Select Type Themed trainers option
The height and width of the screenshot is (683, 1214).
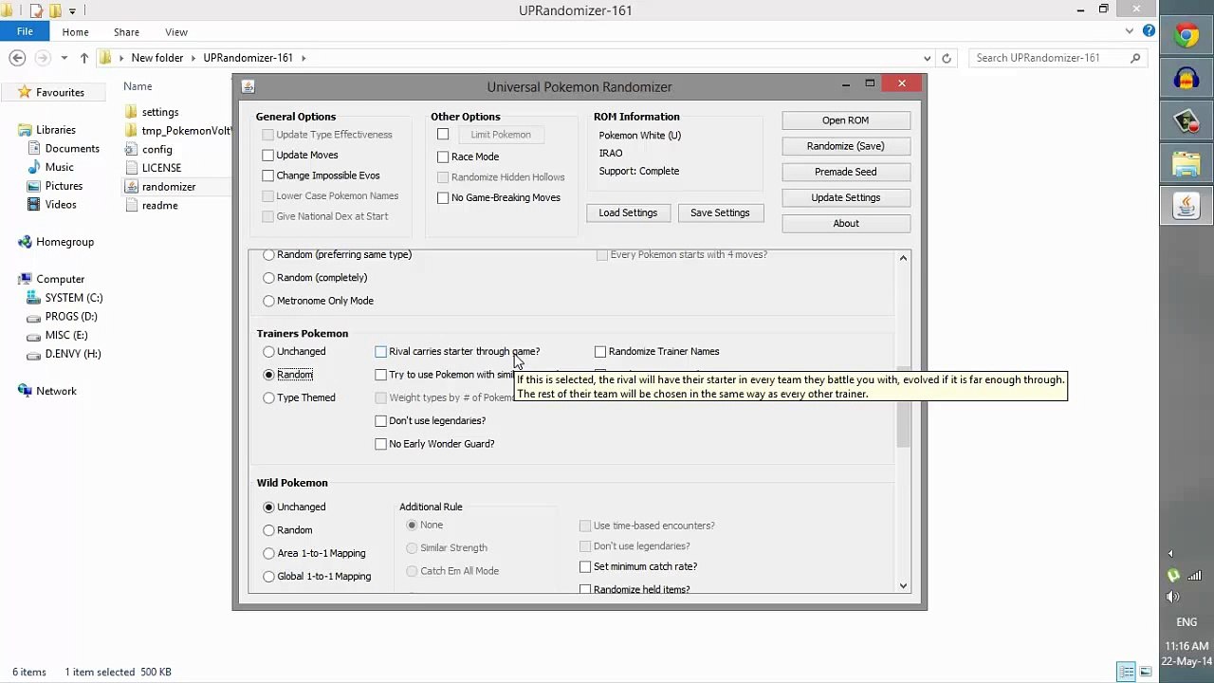click(269, 397)
